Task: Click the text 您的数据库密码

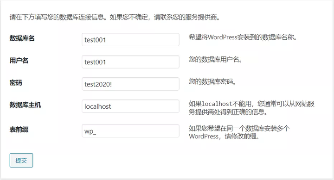Action: click(x=212, y=81)
